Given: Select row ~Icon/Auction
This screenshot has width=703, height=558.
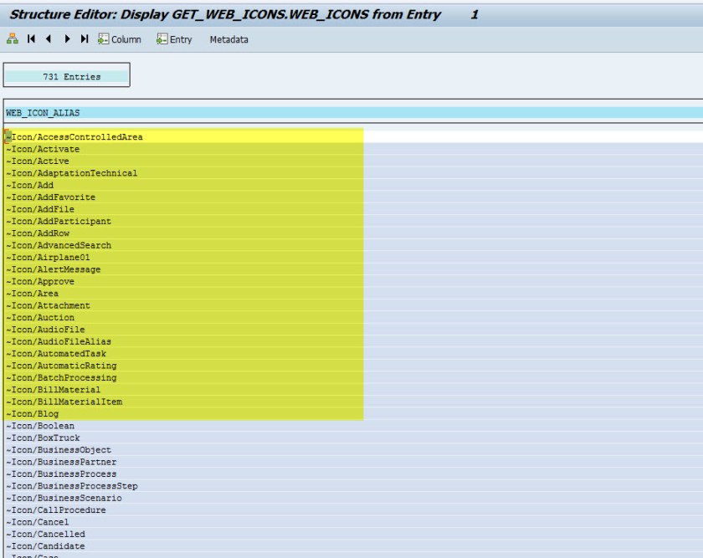Looking at the screenshot, I should coord(353,318).
